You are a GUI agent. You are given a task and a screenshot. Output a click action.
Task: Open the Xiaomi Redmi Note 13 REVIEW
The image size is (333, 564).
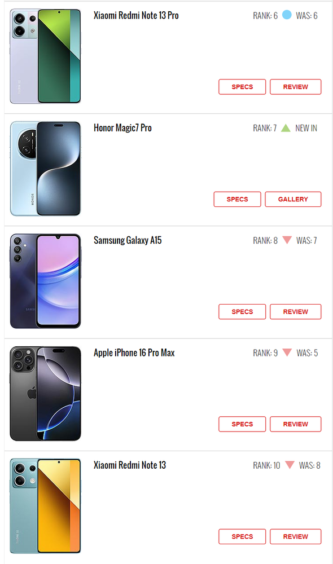(x=296, y=536)
